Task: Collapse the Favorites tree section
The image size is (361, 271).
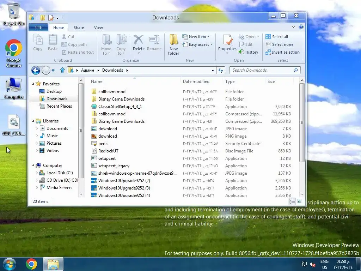Action: pos(33,84)
